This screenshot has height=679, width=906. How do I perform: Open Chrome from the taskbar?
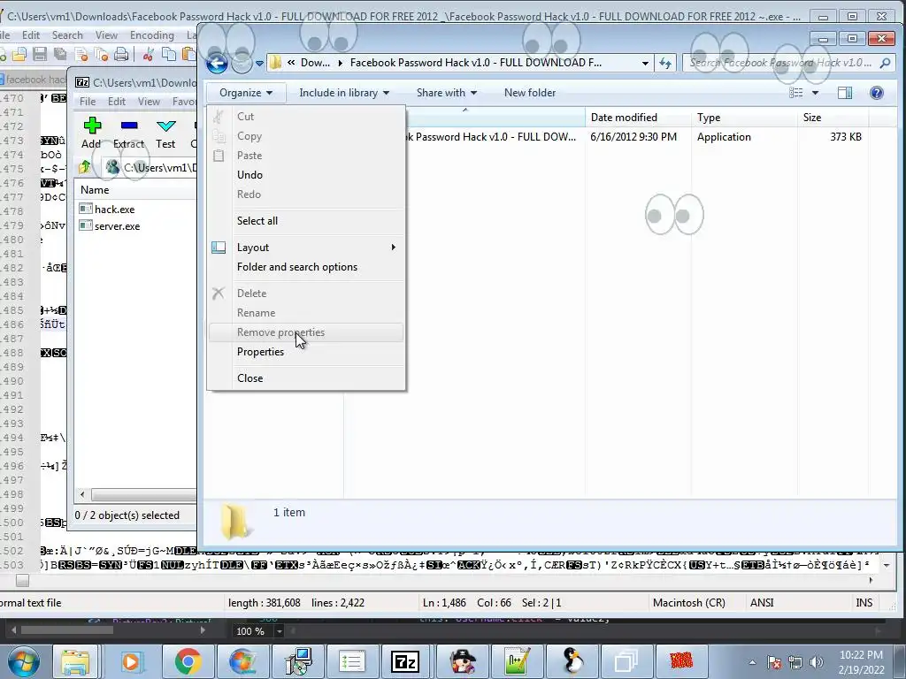pyautogui.click(x=188, y=661)
